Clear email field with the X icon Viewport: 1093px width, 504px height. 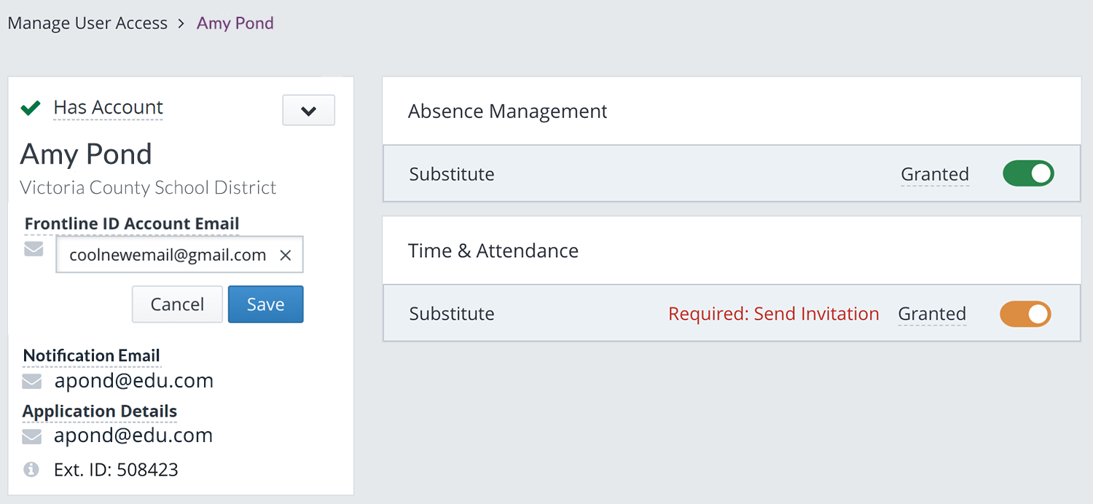pyautogui.click(x=286, y=255)
